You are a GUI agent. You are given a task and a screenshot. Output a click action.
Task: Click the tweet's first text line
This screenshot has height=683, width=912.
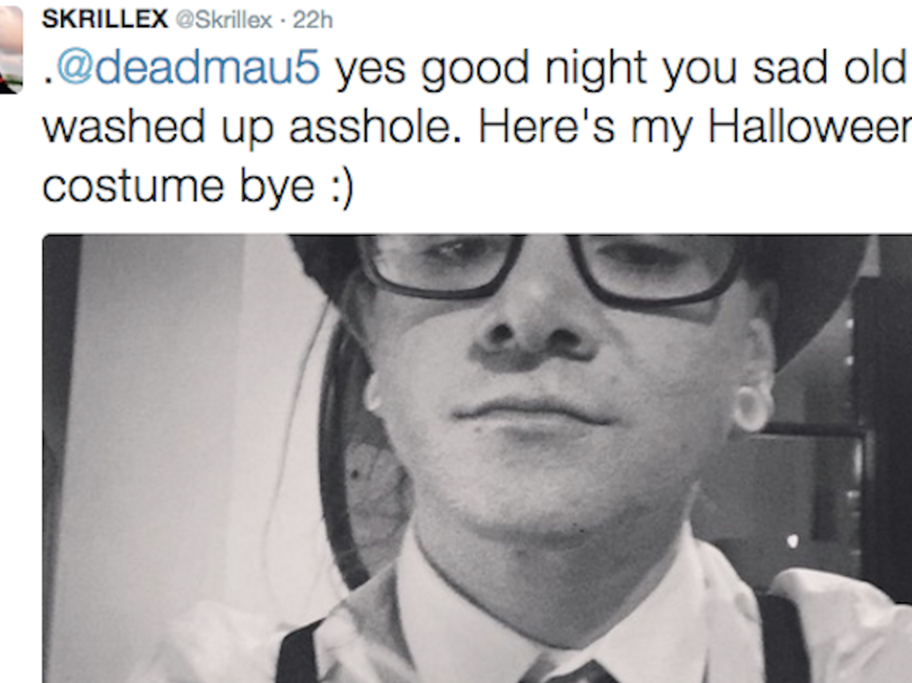474,69
